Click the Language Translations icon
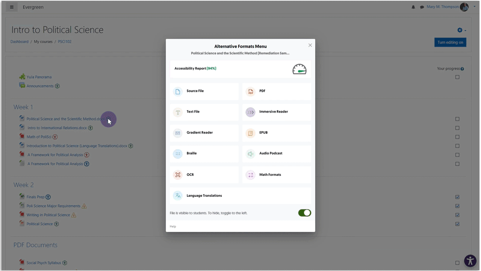The width and height of the screenshot is (481, 271). [x=178, y=196]
